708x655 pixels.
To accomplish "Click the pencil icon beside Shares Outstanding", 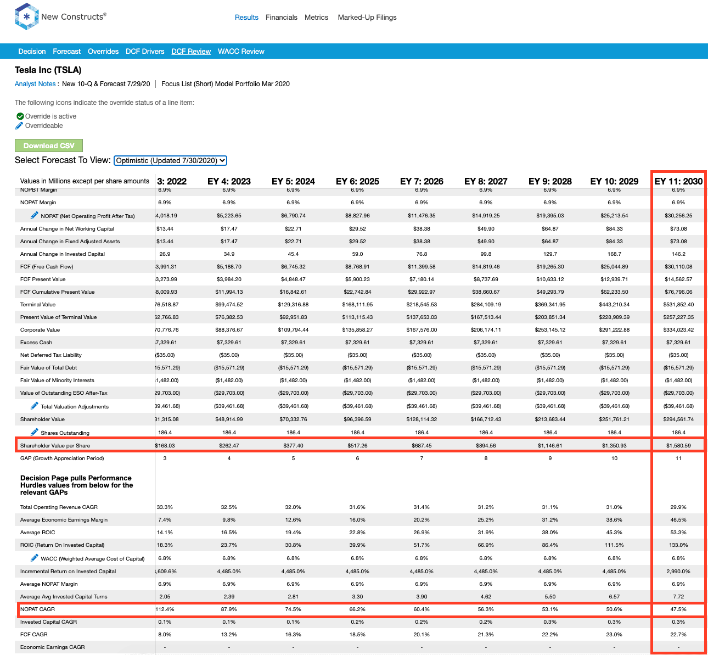I will pos(34,432).
